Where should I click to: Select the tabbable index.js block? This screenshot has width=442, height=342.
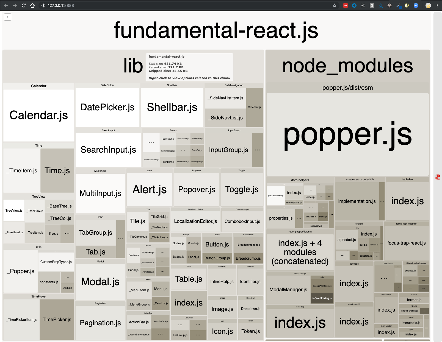coord(407,201)
